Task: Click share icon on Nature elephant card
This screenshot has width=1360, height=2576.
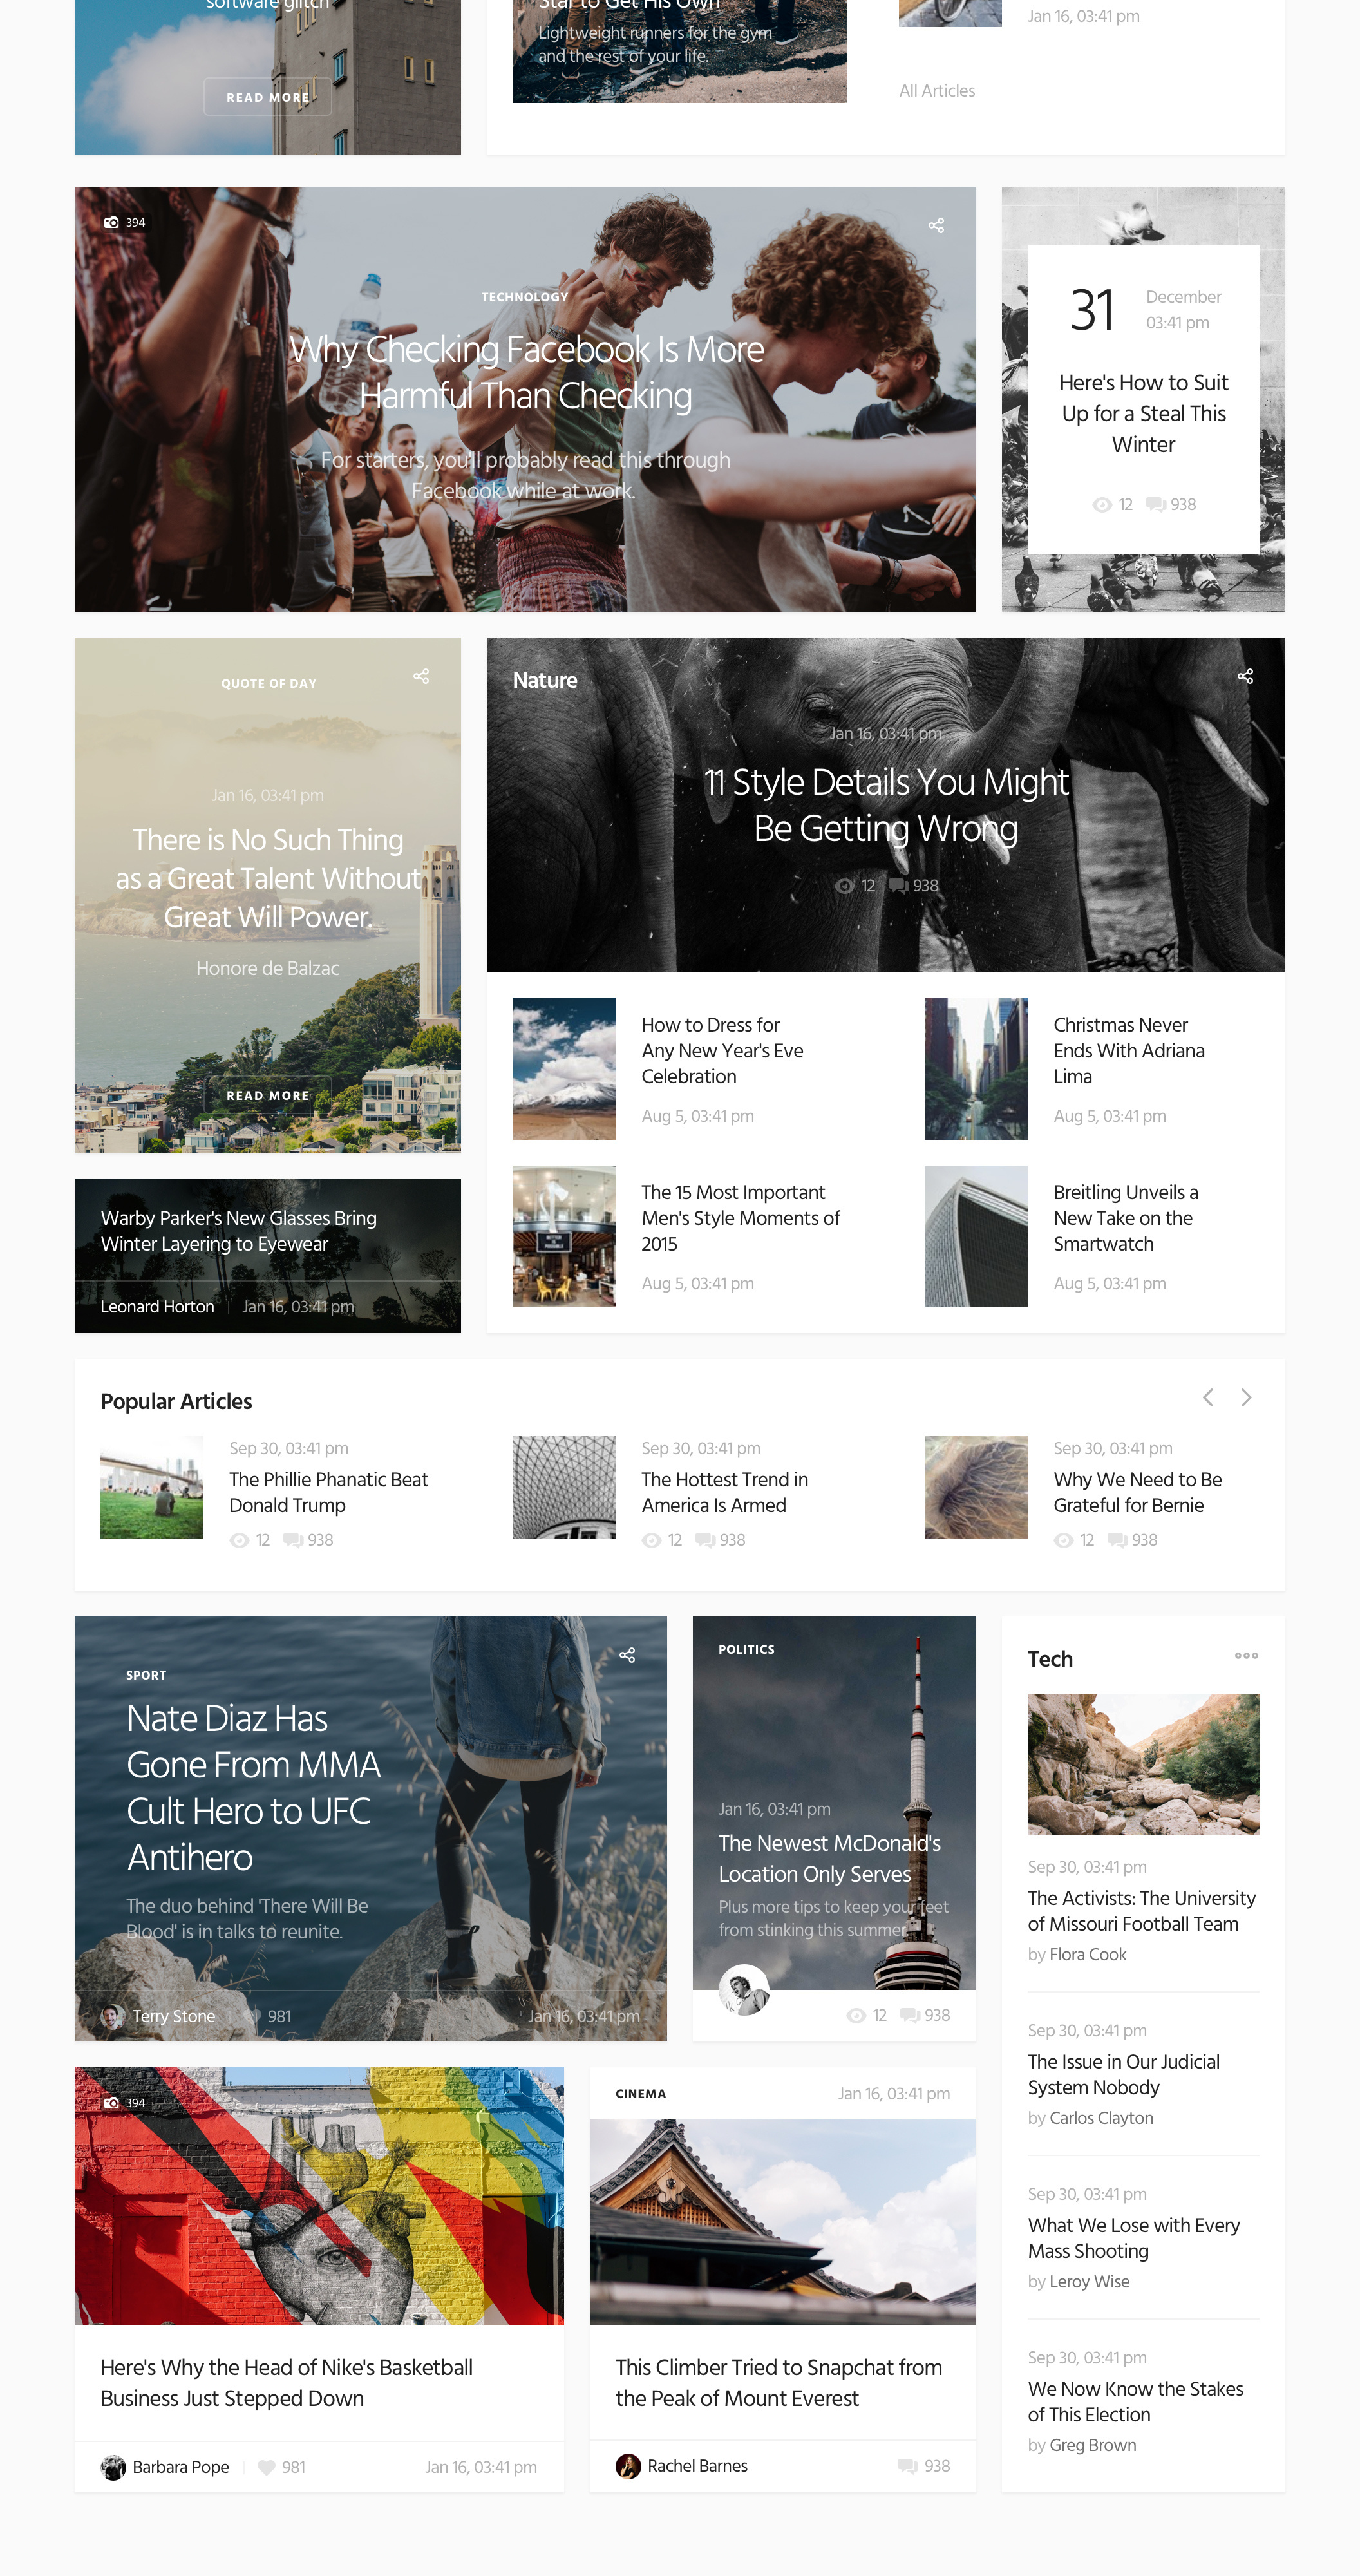Action: 1245,677
